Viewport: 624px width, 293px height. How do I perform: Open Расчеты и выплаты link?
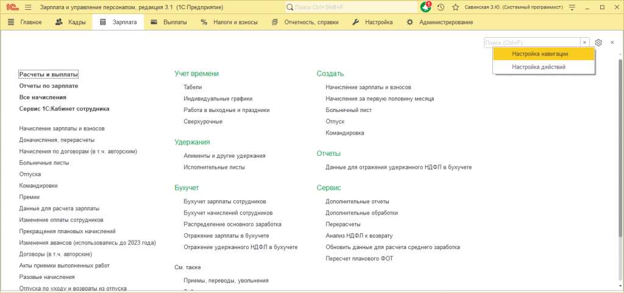49,74
